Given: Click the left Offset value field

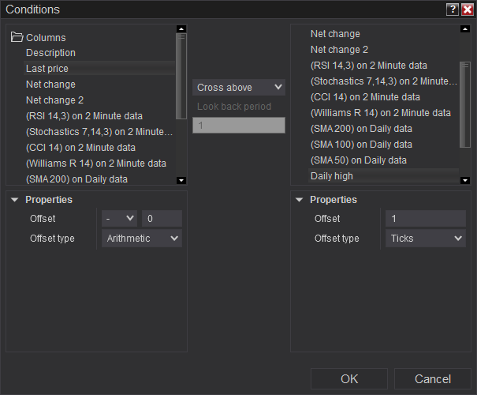Looking at the screenshot, I should 162,219.
